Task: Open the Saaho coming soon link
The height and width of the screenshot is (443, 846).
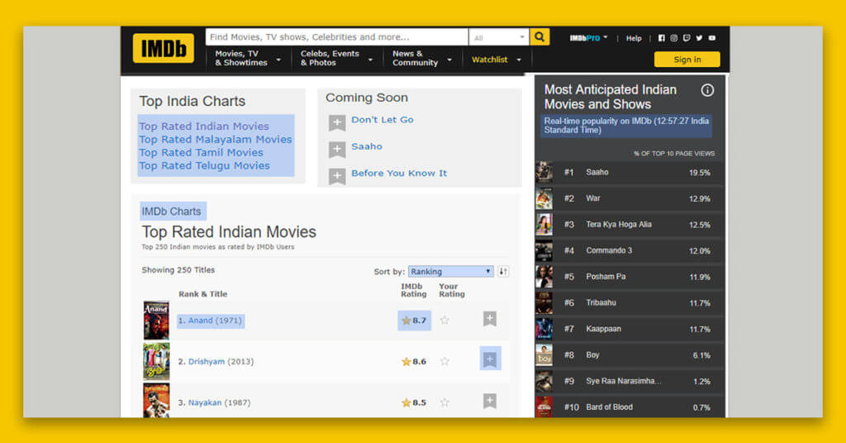Action: (367, 146)
